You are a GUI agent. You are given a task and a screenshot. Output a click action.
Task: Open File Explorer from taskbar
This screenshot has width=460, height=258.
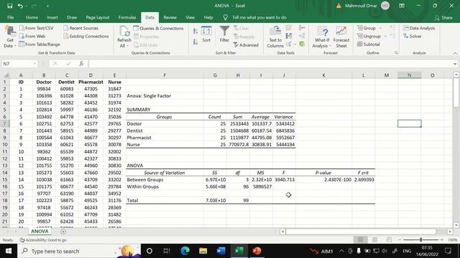[203, 251]
